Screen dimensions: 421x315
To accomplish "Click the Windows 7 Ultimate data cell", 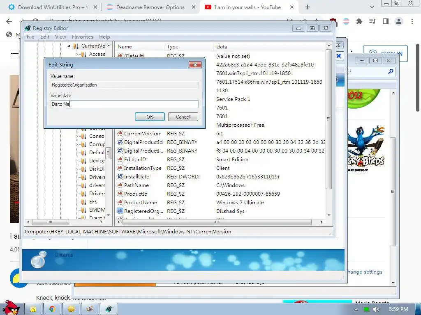I will 240,203.
